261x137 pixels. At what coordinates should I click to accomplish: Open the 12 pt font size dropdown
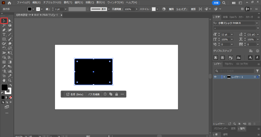(x=232, y=34)
